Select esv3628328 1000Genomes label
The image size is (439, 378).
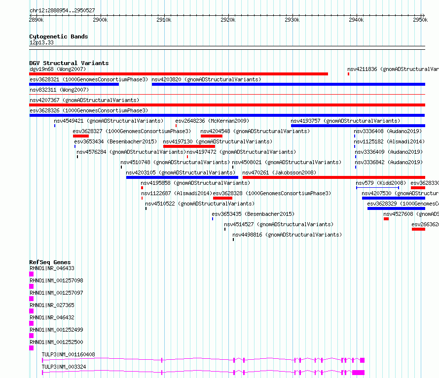click(272, 193)
